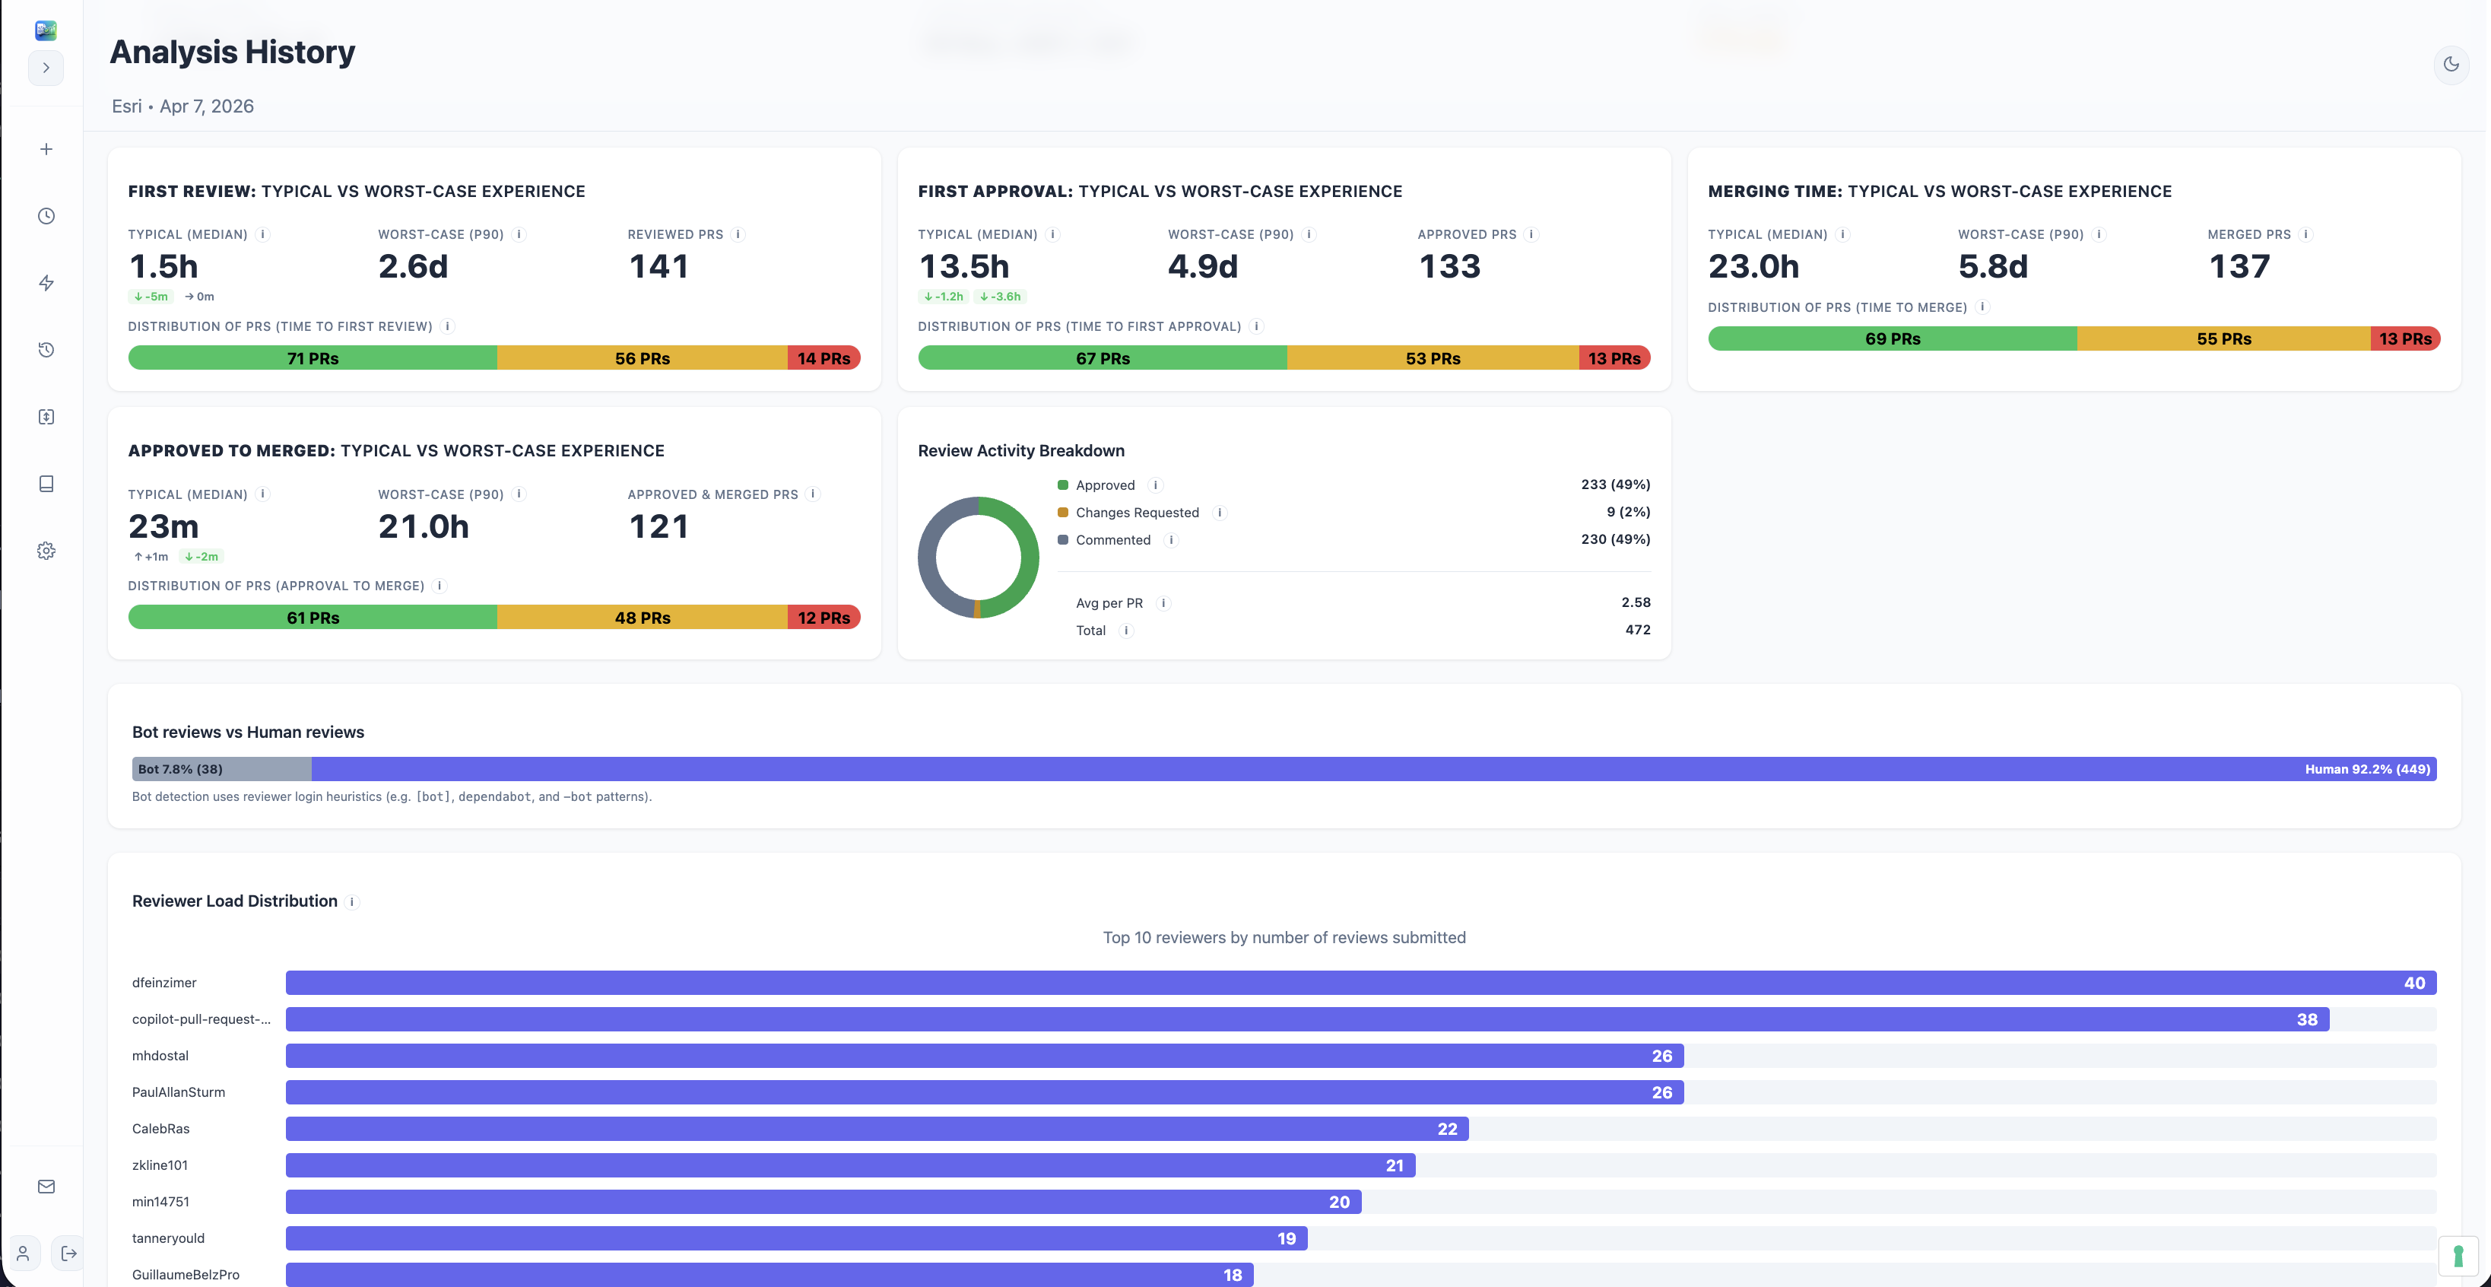The height and width of the screenshot is (1287, 2491).
Task: Click the 1.5h typical first review value
Action: point(163,266)
